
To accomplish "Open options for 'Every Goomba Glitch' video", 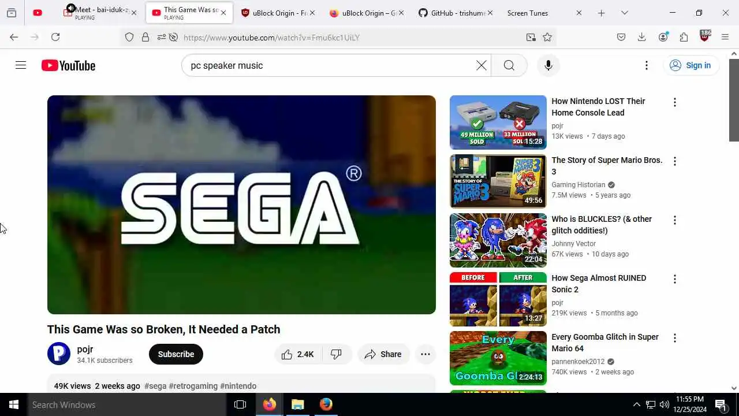I will pos(674,338).
